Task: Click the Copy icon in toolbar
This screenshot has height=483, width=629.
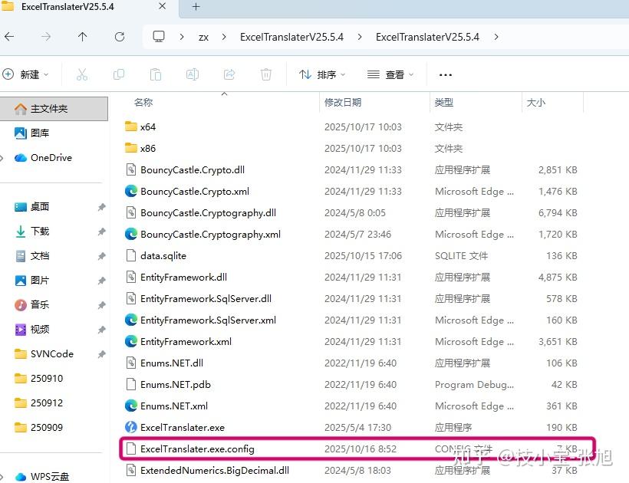Action: coord(119,74)
